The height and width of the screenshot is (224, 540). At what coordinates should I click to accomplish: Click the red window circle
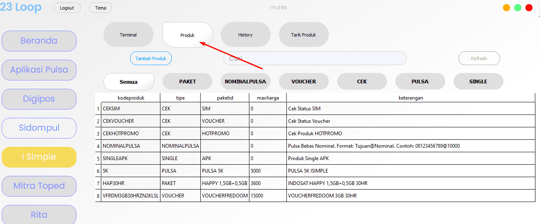pyautogui.click(x=529, y=7)
